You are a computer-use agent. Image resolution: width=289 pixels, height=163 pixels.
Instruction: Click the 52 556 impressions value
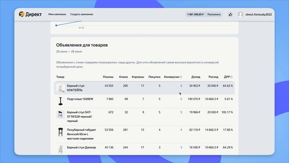coord(109,130)
